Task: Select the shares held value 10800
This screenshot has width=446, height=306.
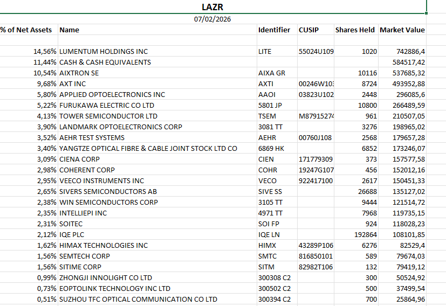Action: pos(356,106)
